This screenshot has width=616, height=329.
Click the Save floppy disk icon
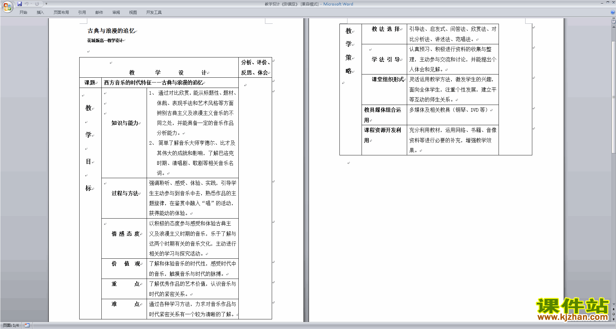pyautogui.click(x=20, y=4)
